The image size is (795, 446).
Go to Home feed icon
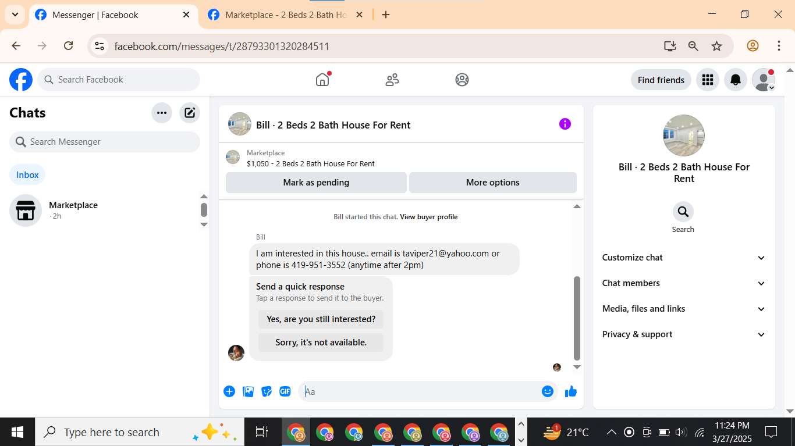pyautogui.click(x=322, y=80)
